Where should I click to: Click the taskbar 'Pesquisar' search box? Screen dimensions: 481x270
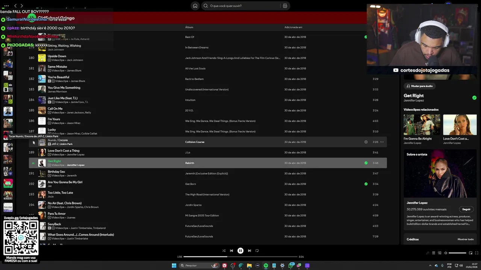tap(199, 265)
